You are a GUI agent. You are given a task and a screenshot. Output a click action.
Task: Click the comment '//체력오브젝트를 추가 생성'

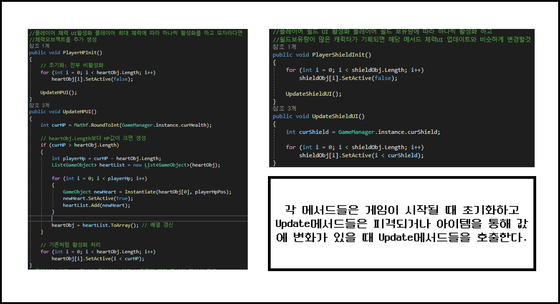63,39
